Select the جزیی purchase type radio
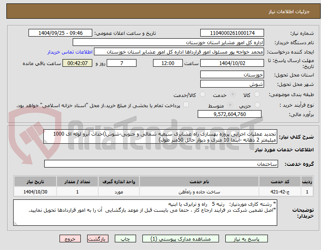The height and width of the screenshot is (250, 321). click(x=257, y=105)
